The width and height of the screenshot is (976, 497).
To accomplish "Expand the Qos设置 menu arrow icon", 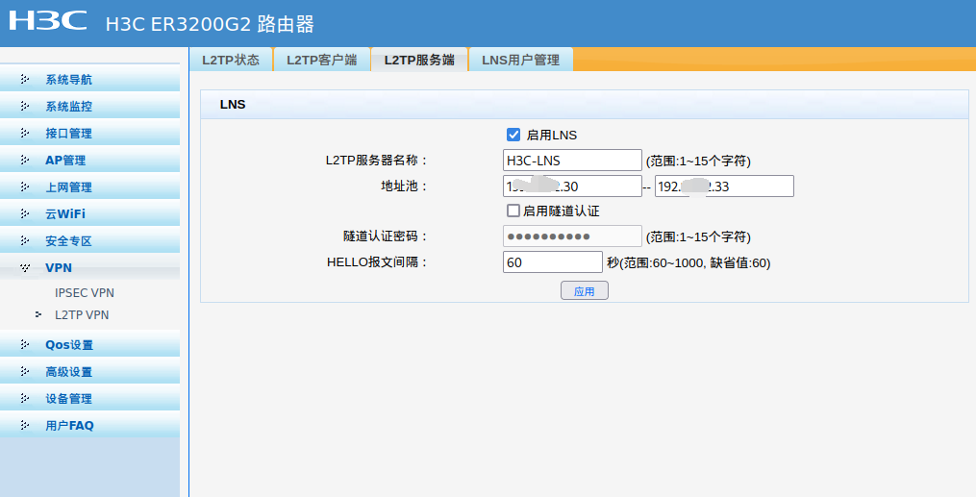I will pyautogui.click(x=25, y=344).
